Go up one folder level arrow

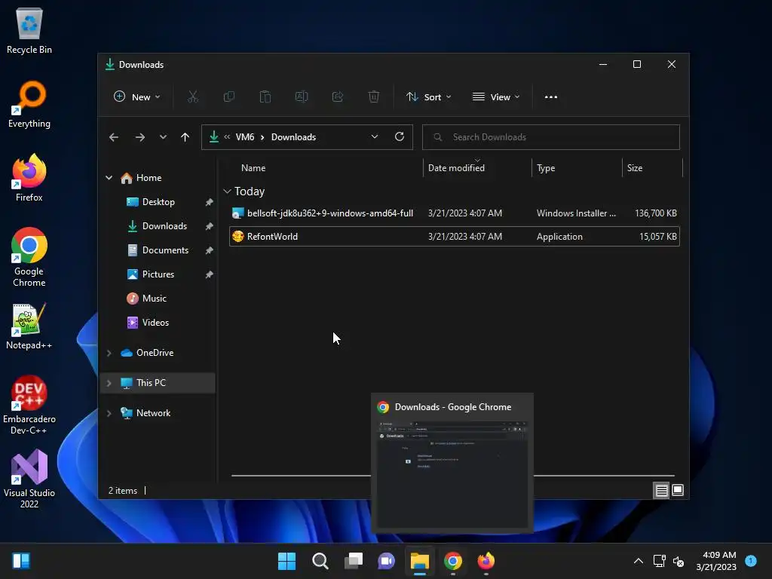click(185, 137)
